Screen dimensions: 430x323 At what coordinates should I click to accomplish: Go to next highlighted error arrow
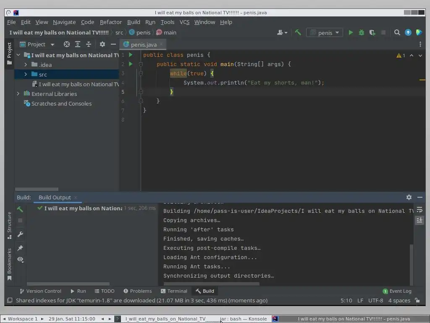420,56
